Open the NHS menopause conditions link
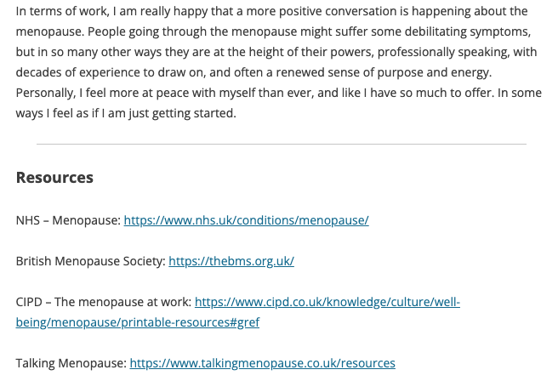The height and width of the screenshot is (381, 558). (x=246, y=220)
